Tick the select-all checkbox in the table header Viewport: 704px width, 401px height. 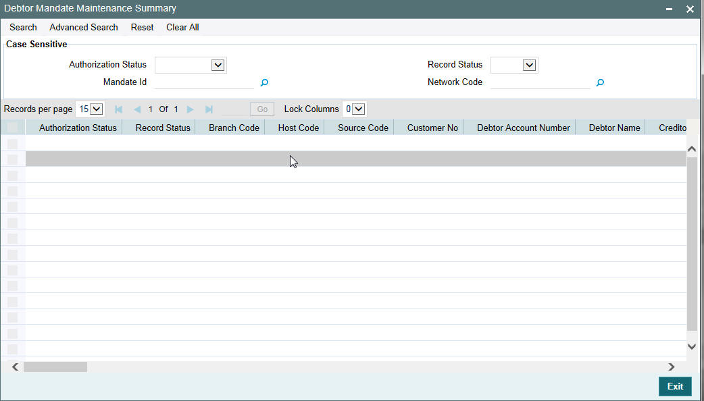[13, 128]
